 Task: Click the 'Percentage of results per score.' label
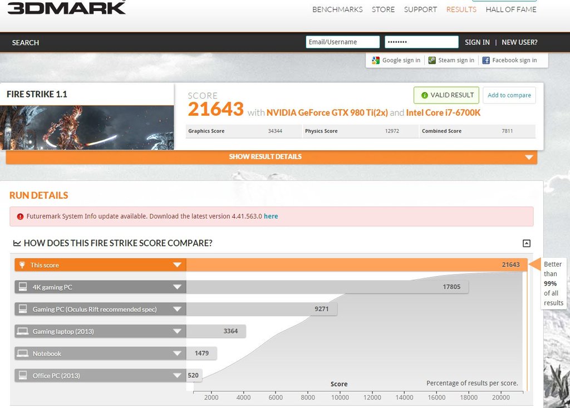tap(472, 383)
